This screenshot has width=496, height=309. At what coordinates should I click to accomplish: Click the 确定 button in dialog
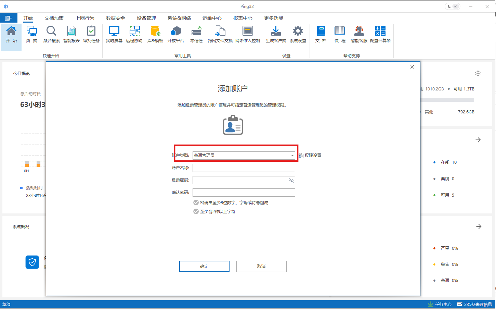[204, 267]
